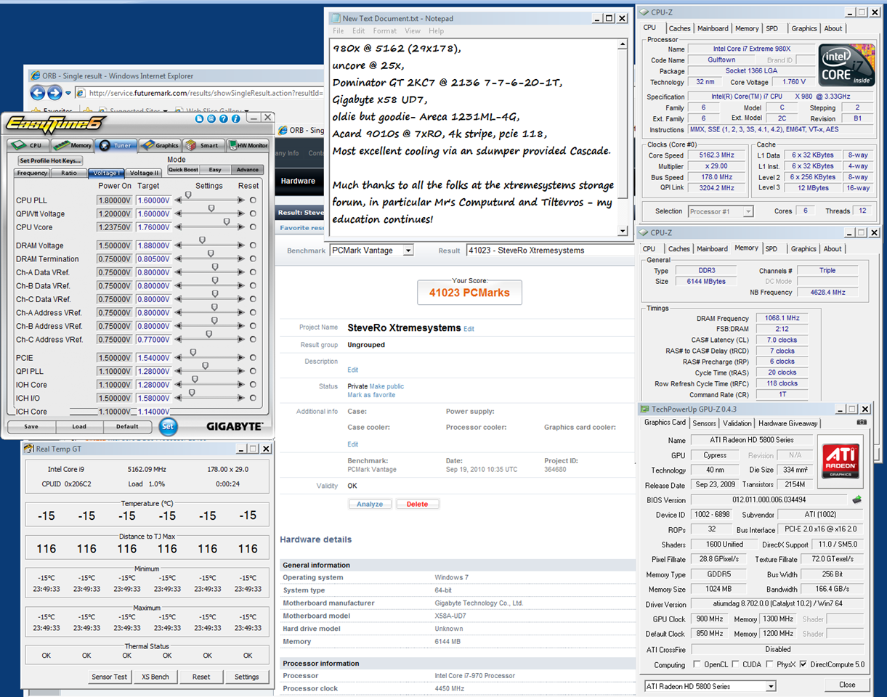Screen dimensions: 887x697
Task: Click the PCIE slider left decrease arrow
Action: (178, 358)
